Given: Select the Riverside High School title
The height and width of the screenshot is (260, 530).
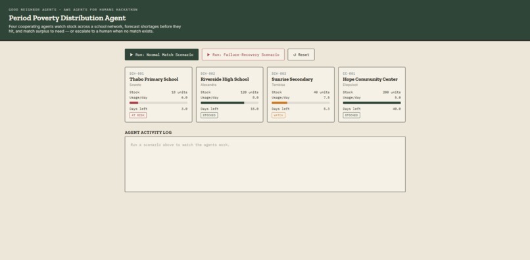Looking at the screenshot, I should [224, 79].
